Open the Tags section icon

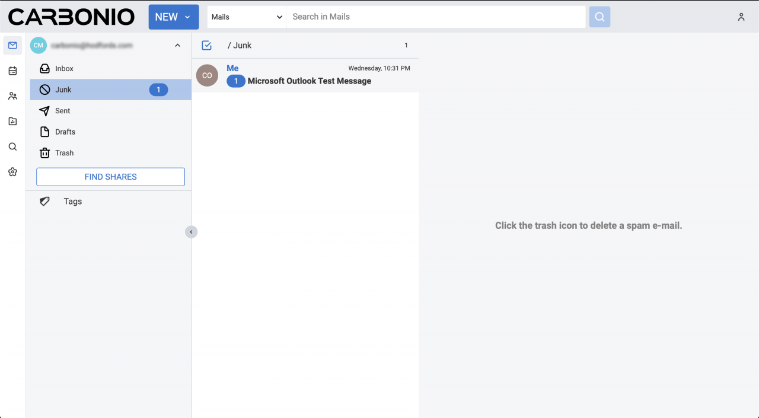pyautogui.click(x=44, y=201)
